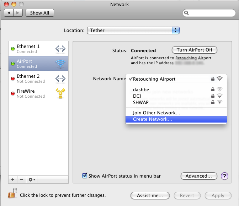Select AirPort in the service list
The width and height of the screenshot is (239, 206).
[x=38, y=64]
